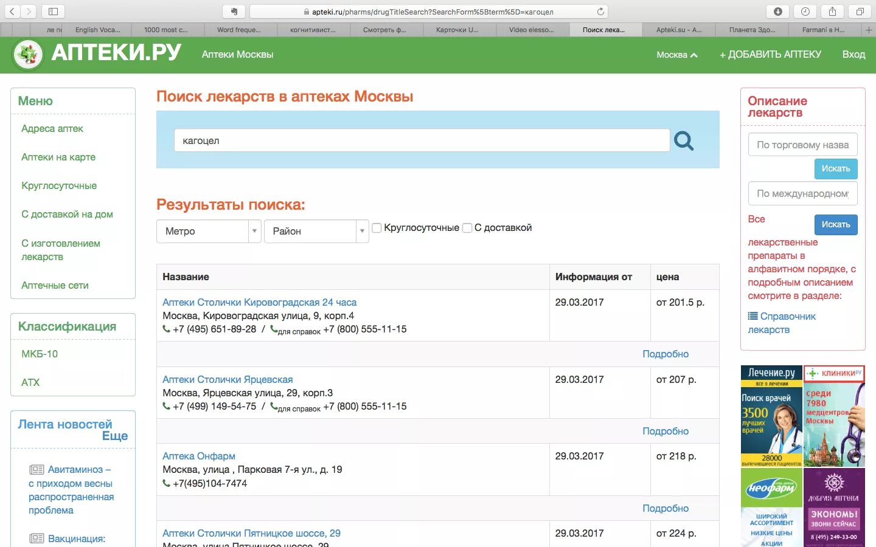Click the Аптеки.ру round logo icon
The width and height of the screenshot is (876, 547).
pyautogui.click(x=27, y=55)
